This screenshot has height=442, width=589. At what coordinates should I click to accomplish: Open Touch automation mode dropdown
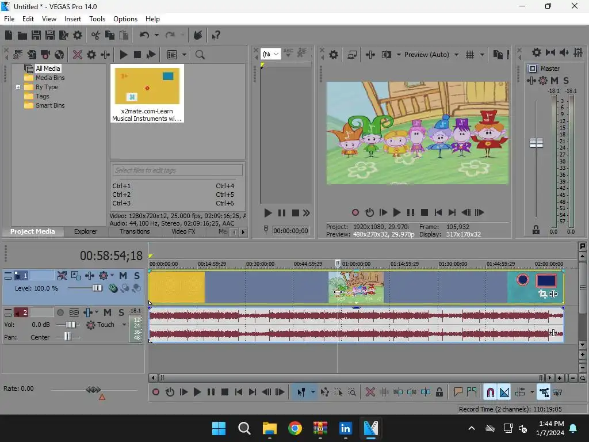coord(124,325)
